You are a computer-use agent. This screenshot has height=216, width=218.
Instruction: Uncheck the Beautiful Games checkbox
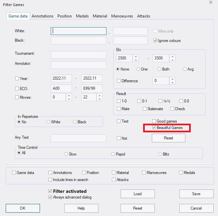tap(154, 128)
